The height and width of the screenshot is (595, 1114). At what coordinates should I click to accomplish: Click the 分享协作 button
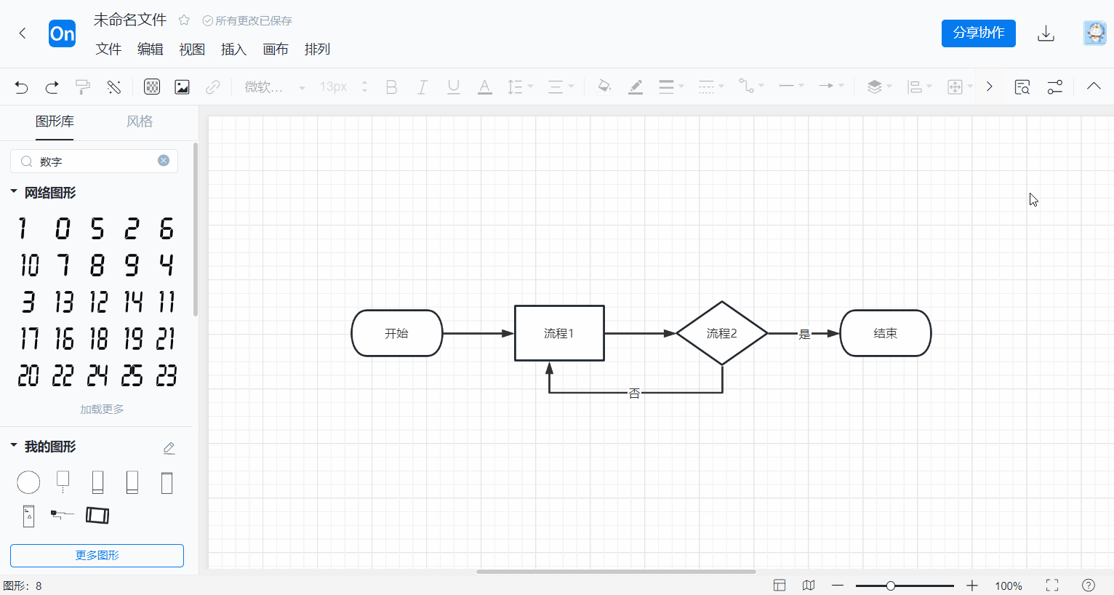[x=978, y=33]
